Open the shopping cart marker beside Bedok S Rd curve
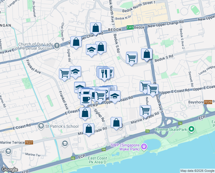This screenshot has height=173, width=215. [x=131, y=59]
